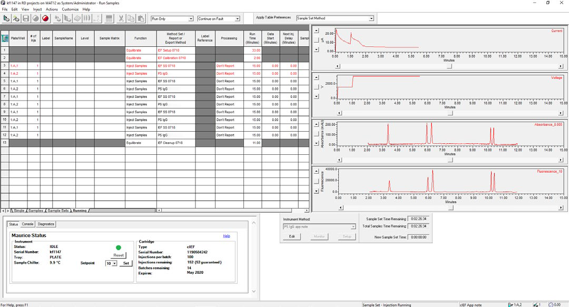569x307 pixels.
Task: Click the Paste toolbar icon
Action: (x=140, y=18)
